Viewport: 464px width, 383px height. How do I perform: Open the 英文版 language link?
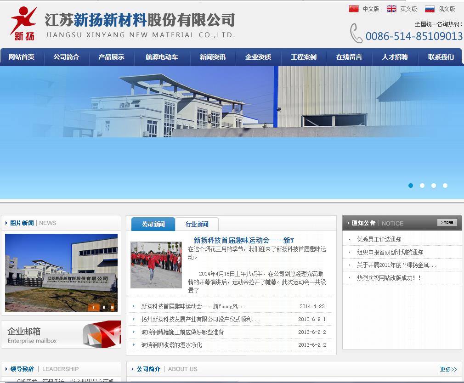pyautogui.click(x=409, y=9)
